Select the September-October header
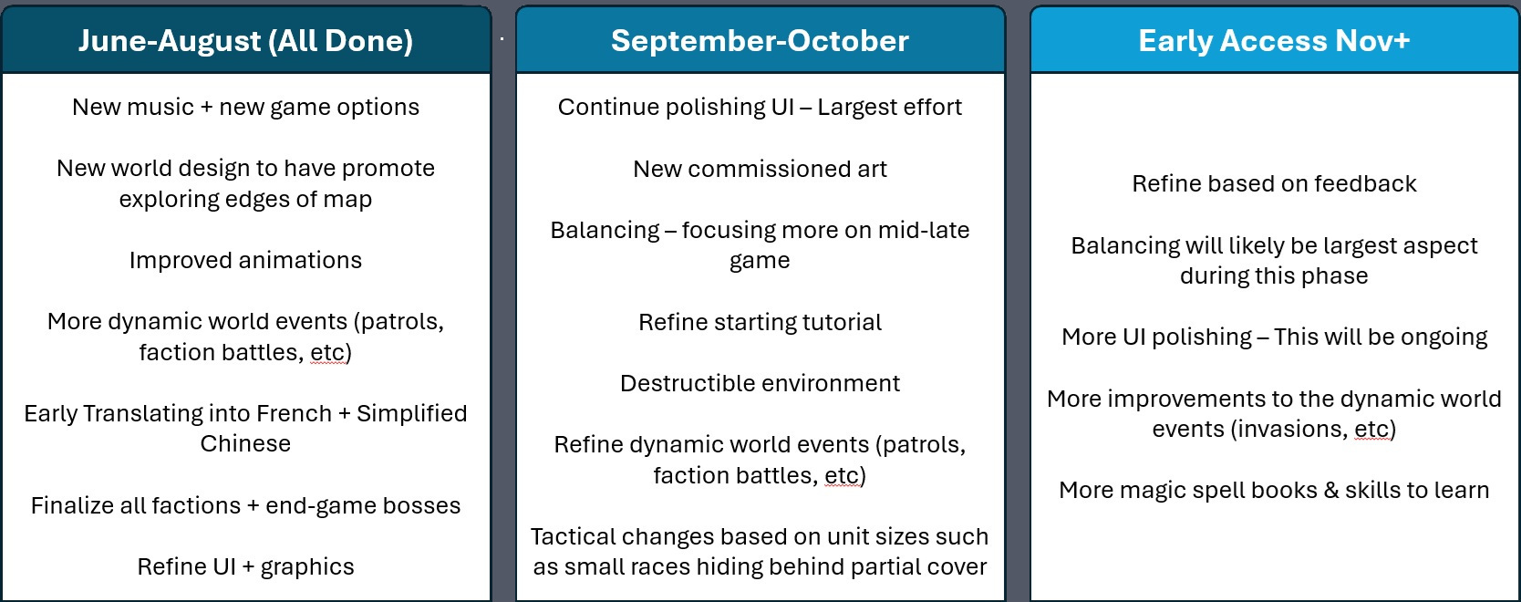The width and height of the screenshot is (1521, 602). [x=760, y=40]
